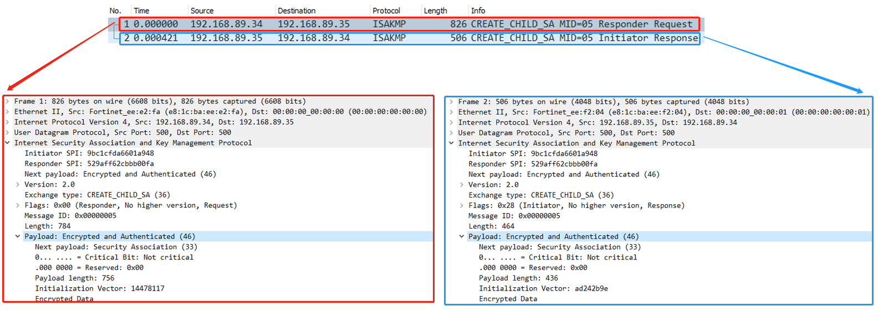Collapse the payload with length 756
878x311 pixels.
[x=18, y=236]
